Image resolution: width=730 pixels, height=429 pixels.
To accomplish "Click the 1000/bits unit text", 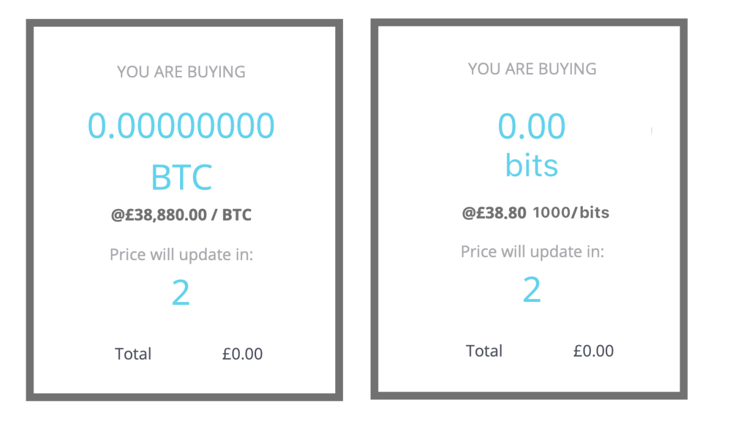I will pyautogui.click(x=571, y=213).
